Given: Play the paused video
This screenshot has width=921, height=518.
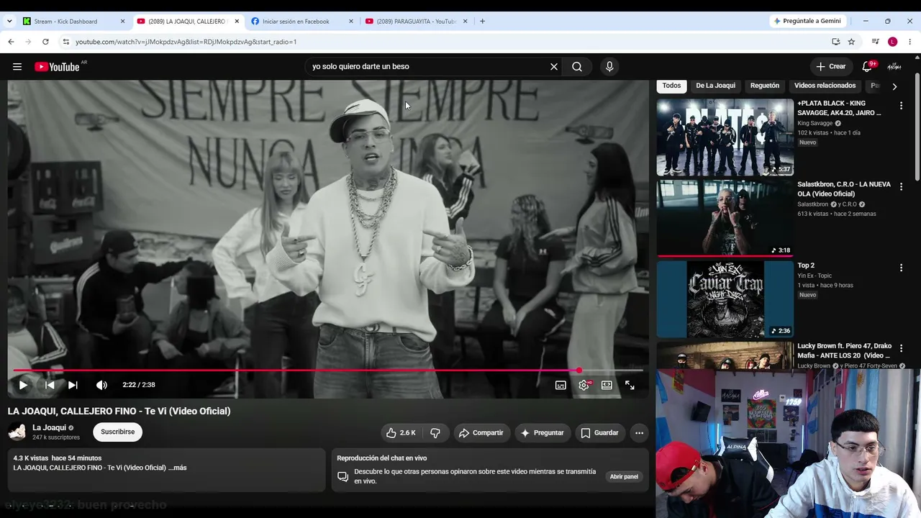Looking at the screenshot, I should [x=23, y=385].
